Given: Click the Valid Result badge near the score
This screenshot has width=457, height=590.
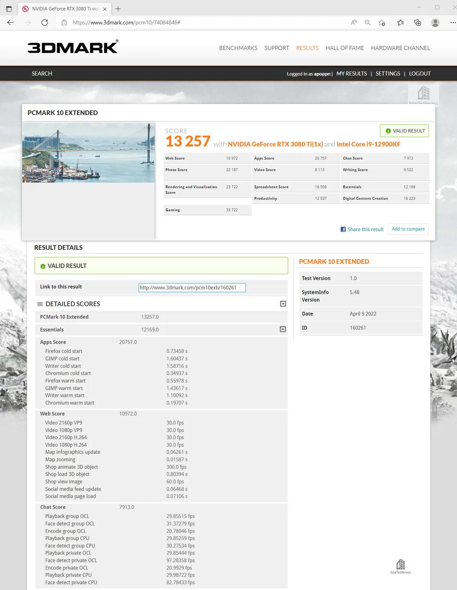Looking at the screenshot, I should [x=404, y=131].
